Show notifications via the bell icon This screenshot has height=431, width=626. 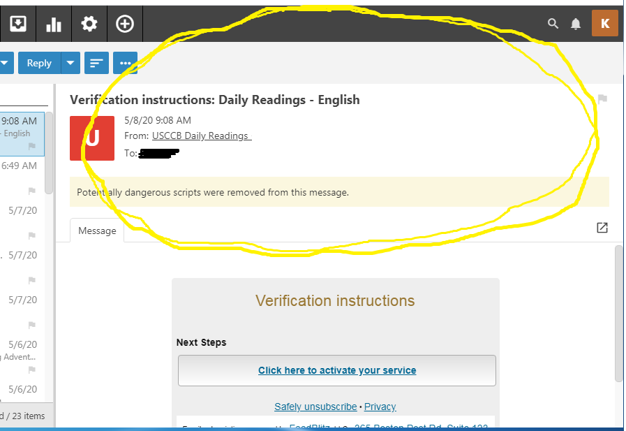(576, 24)
